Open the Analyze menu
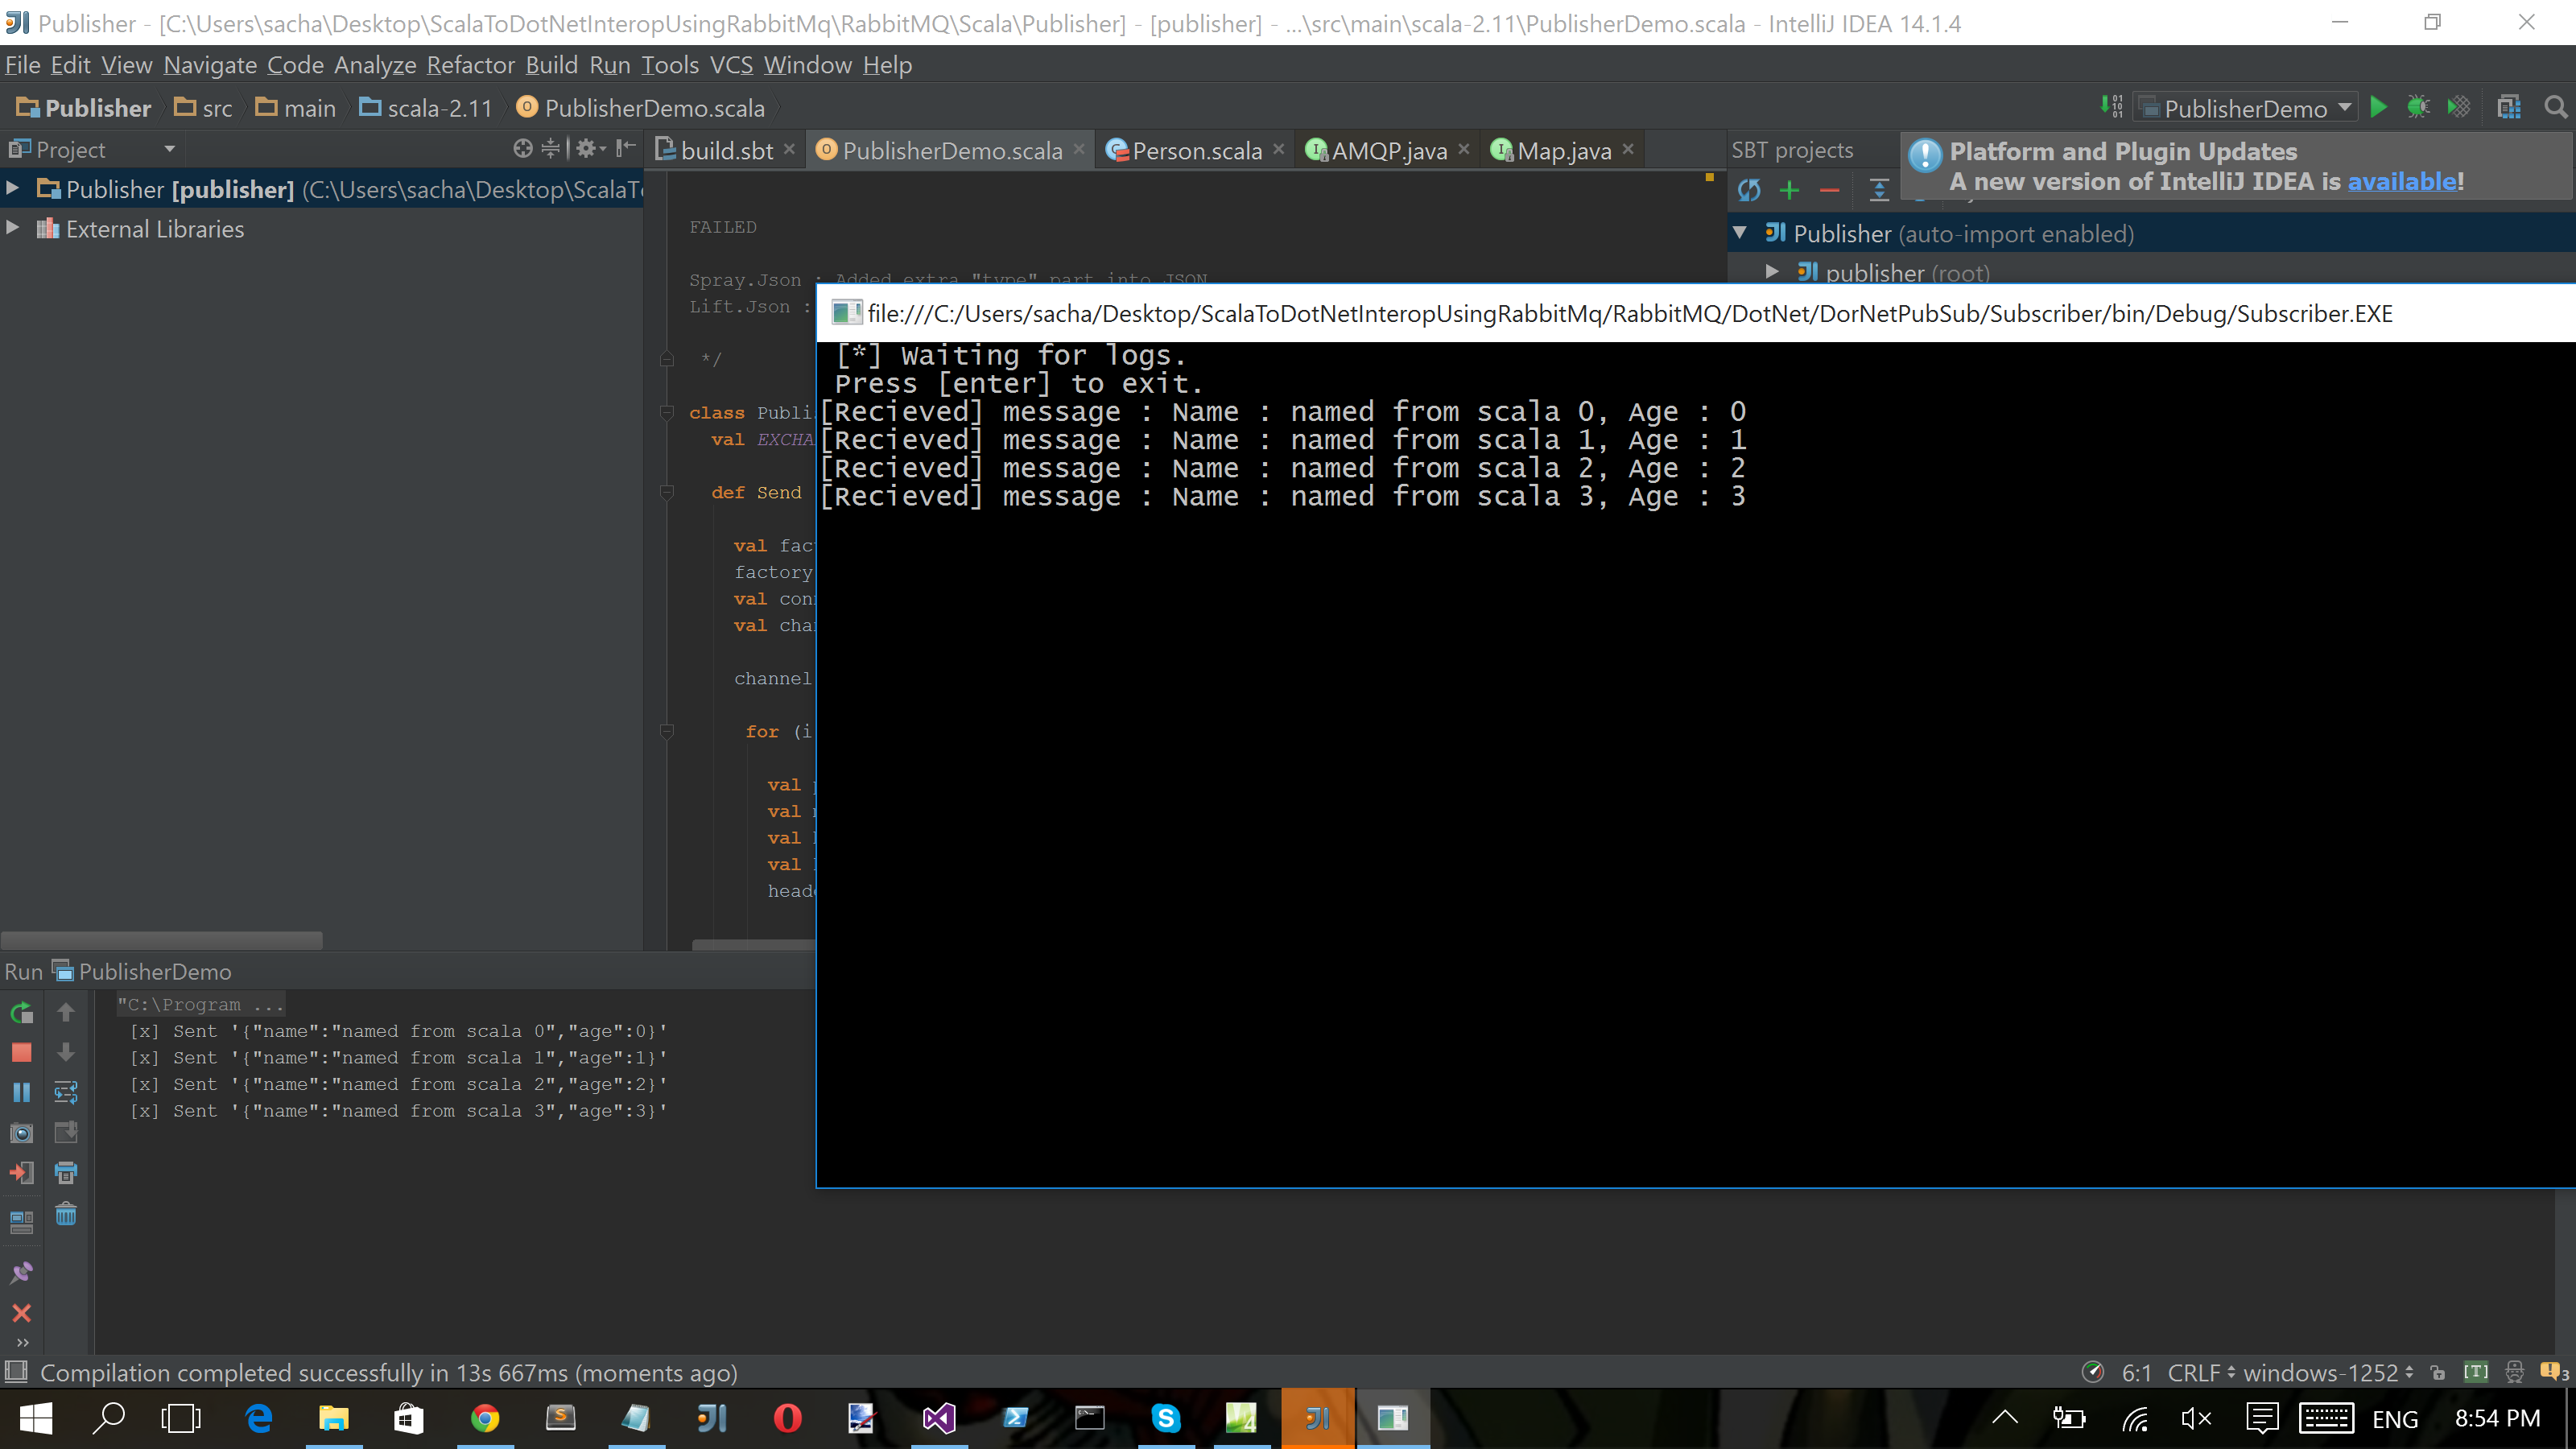Image resolution: width=2576 pixels, height=1449 pixels. point(375,65)
